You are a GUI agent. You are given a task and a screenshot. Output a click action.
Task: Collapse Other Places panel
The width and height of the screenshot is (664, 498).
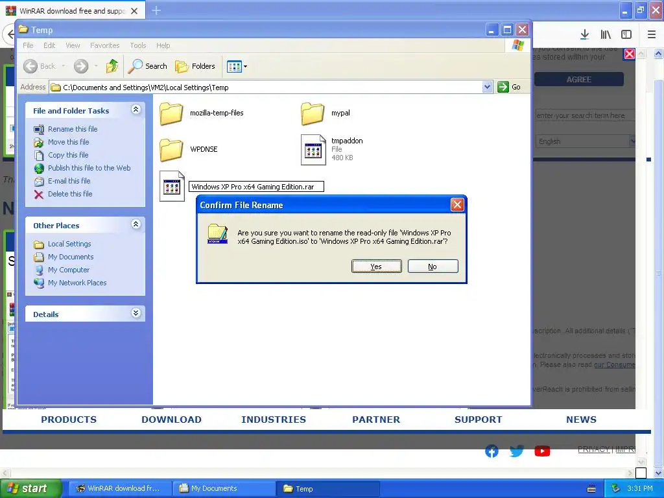coord(136,224)
